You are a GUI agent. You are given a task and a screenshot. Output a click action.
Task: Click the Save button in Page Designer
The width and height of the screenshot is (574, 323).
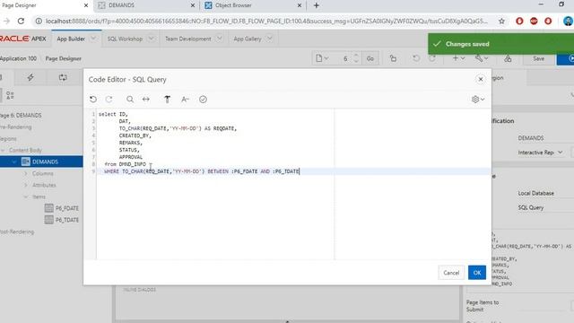538,58
